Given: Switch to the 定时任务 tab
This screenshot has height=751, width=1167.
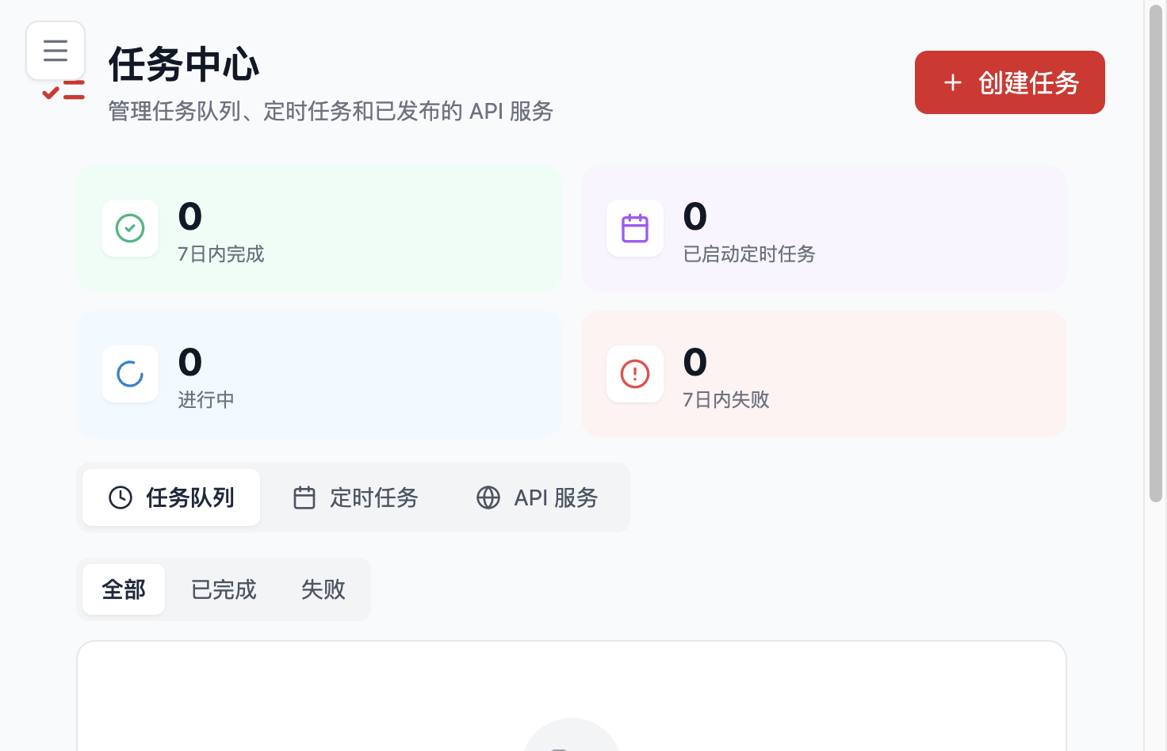Looking at the screenshot, I should (x=356, y=497).
